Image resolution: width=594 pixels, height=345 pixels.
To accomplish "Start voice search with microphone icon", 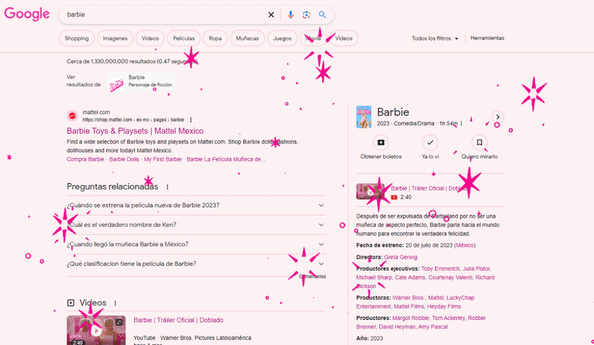I will [291, 15].
